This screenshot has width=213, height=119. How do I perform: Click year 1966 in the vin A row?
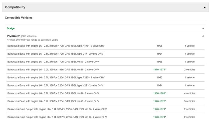159,62
